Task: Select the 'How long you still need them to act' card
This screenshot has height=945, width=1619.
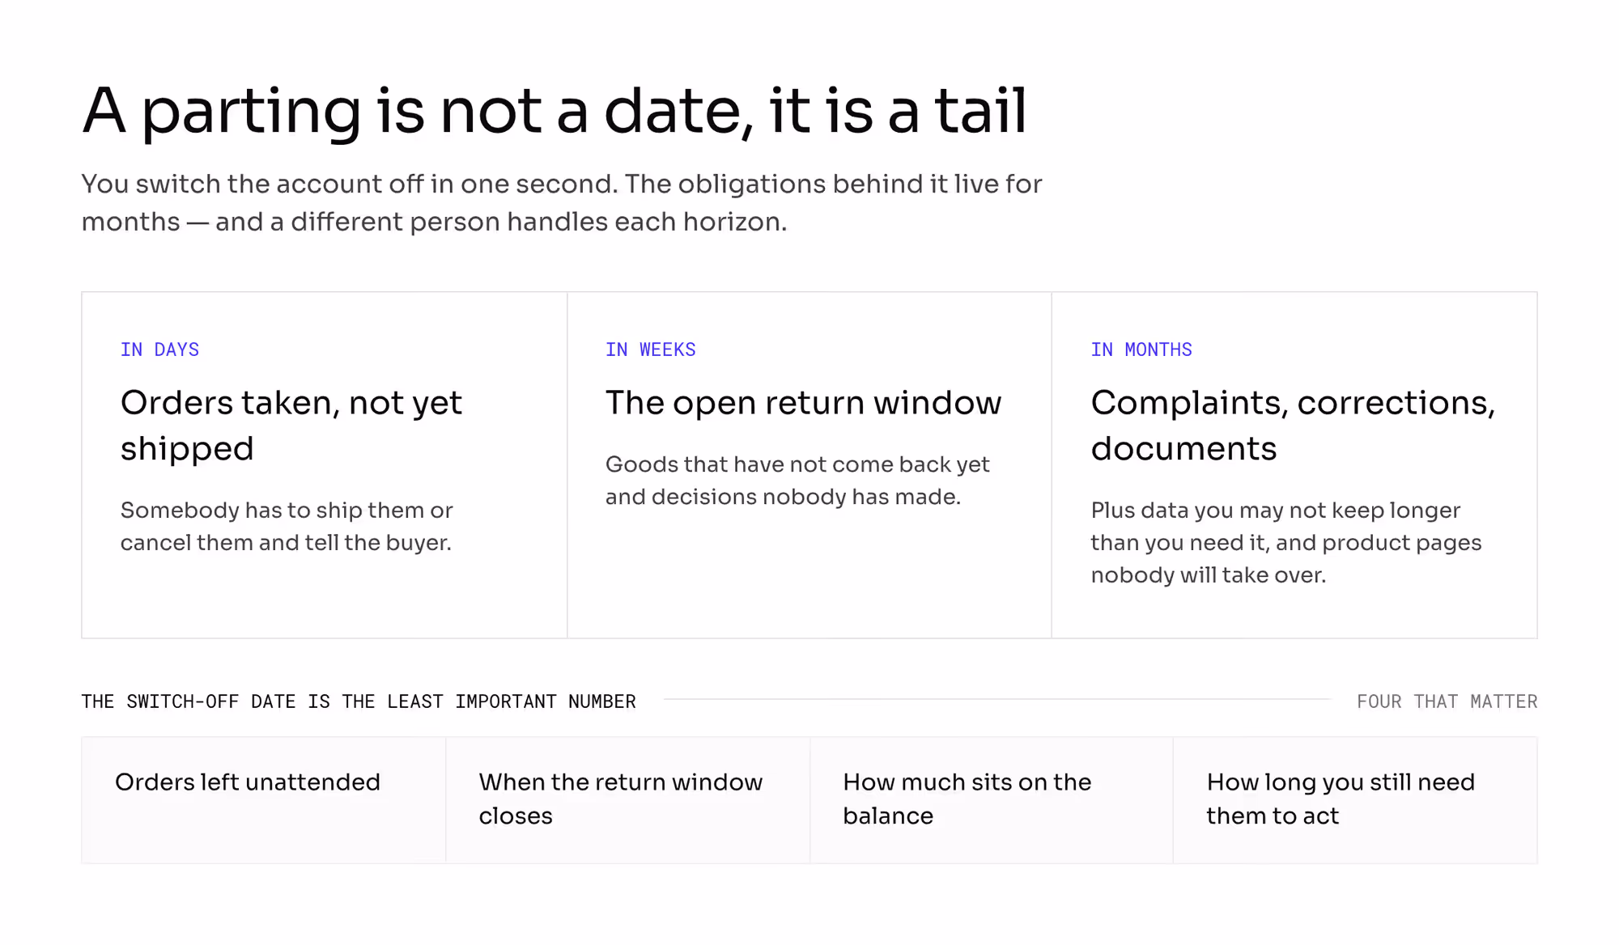Action: tap(1355, 800)
